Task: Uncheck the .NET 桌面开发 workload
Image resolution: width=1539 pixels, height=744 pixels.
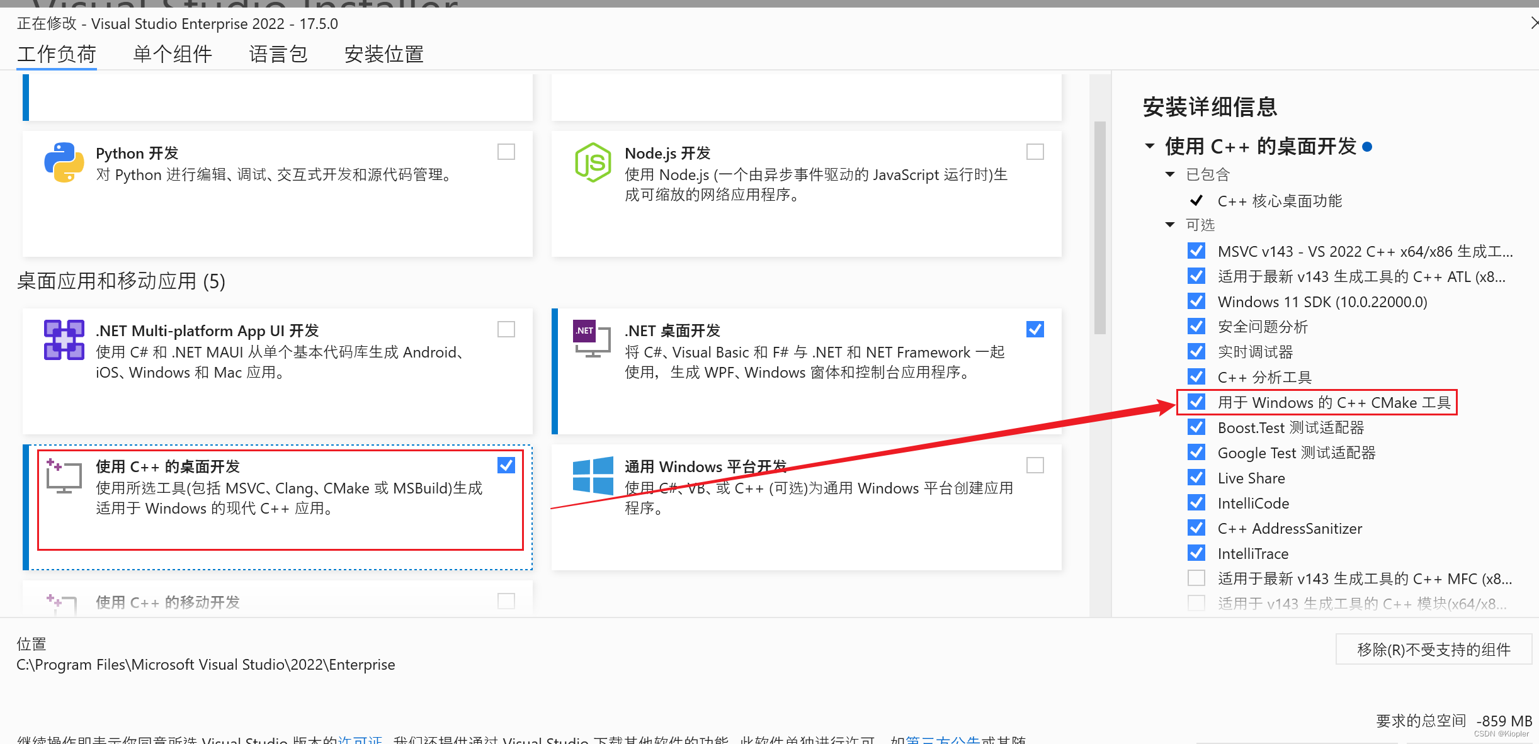Action: click(x=1035, y=329)
